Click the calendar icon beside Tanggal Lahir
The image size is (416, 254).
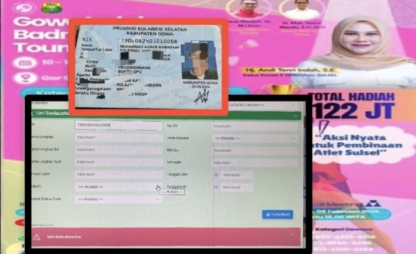[217, 175]
